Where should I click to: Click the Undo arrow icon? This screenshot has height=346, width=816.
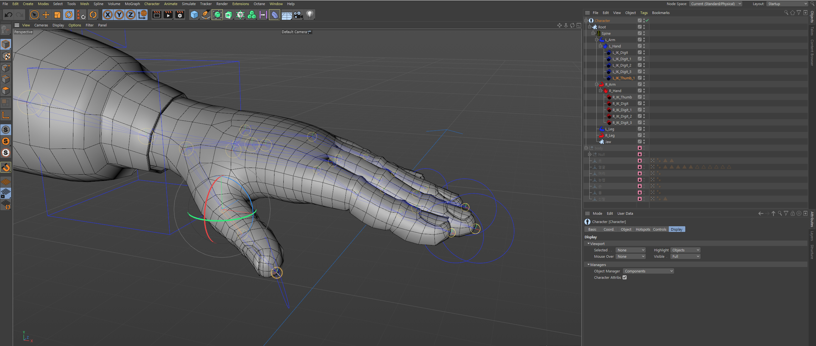point(9,15)
